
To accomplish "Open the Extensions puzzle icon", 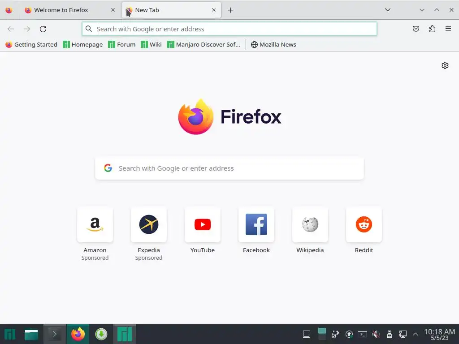I will pos(432,29).
